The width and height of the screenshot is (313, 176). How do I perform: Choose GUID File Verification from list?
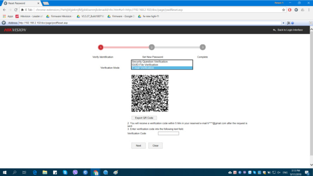tap(145, 65)
